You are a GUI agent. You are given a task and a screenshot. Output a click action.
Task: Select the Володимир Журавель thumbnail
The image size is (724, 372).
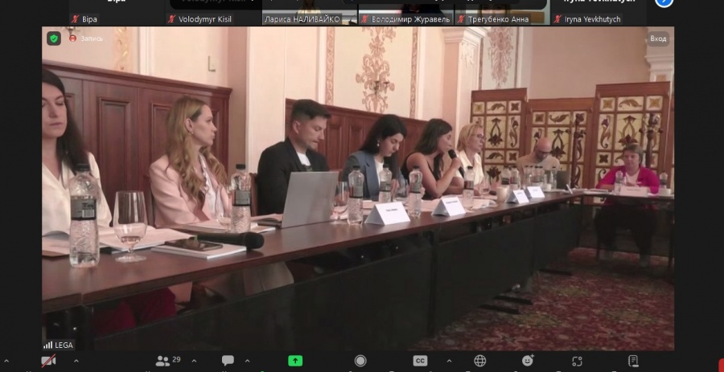point(406,12)
